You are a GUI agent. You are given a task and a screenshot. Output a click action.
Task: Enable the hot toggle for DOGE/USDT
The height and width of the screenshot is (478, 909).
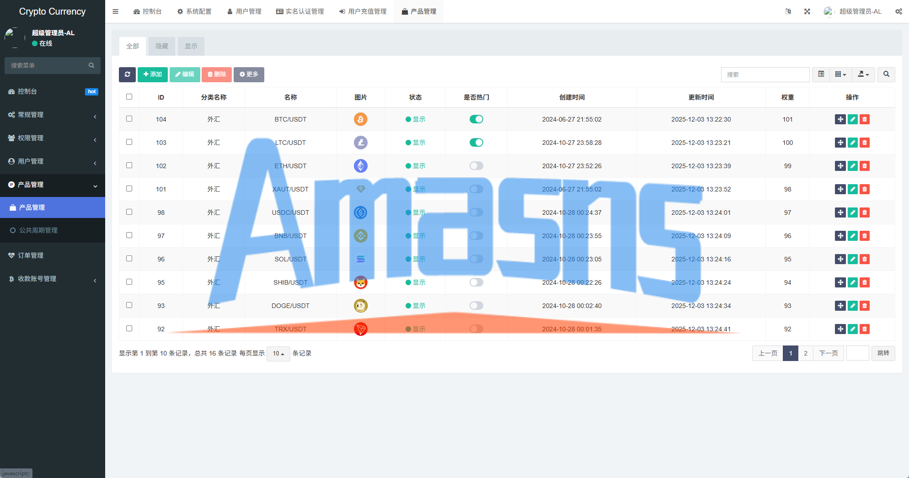pos(476,306)
